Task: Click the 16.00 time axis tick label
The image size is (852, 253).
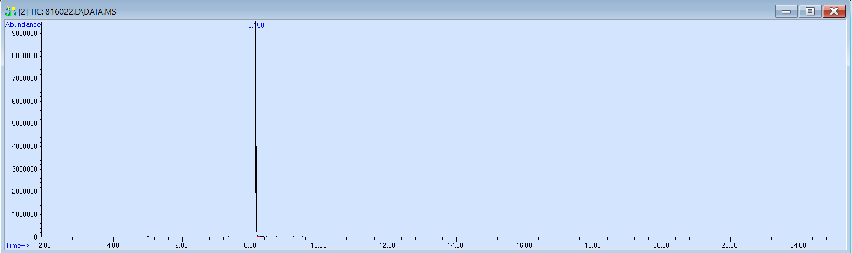Action: (x=524, y=245)
